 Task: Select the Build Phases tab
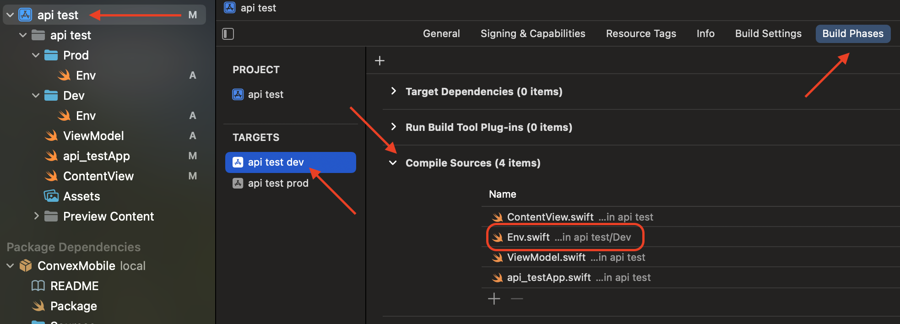tap(853, 34)
